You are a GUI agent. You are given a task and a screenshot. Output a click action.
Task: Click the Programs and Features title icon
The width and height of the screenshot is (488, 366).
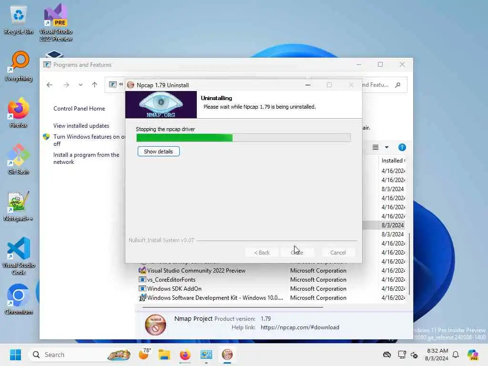pos(47,65)
